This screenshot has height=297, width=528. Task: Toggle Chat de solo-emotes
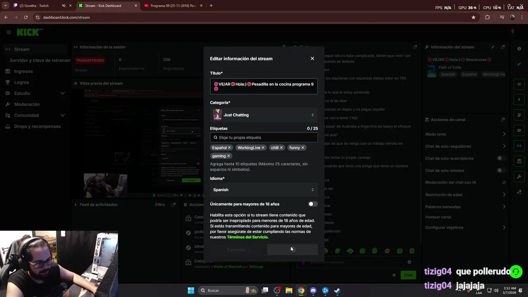pos(501,170)
